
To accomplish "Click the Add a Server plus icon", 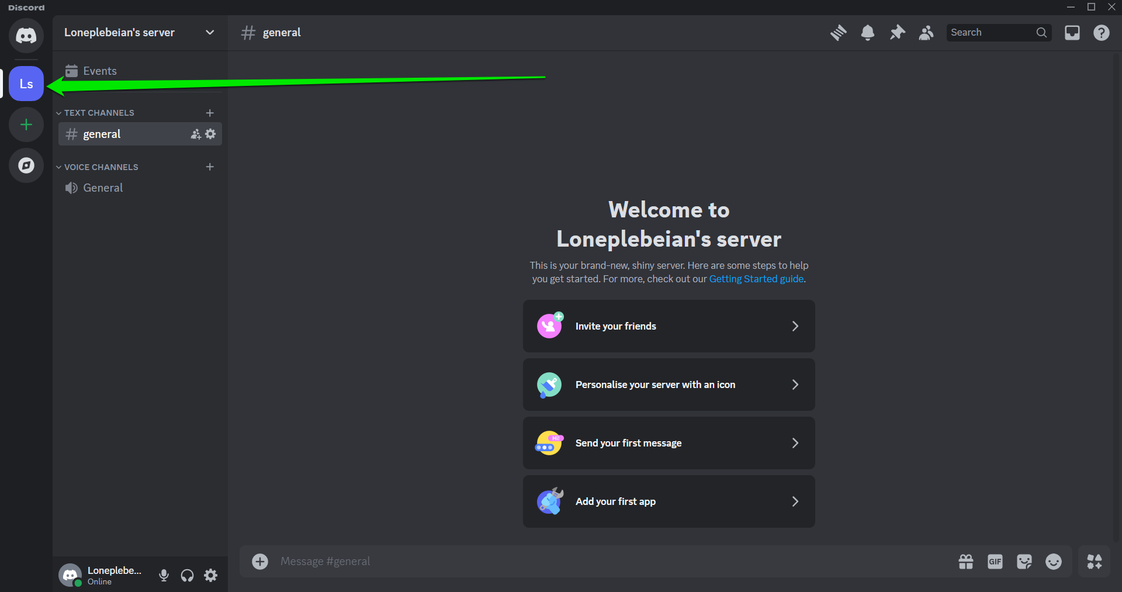I will (26, 124).
